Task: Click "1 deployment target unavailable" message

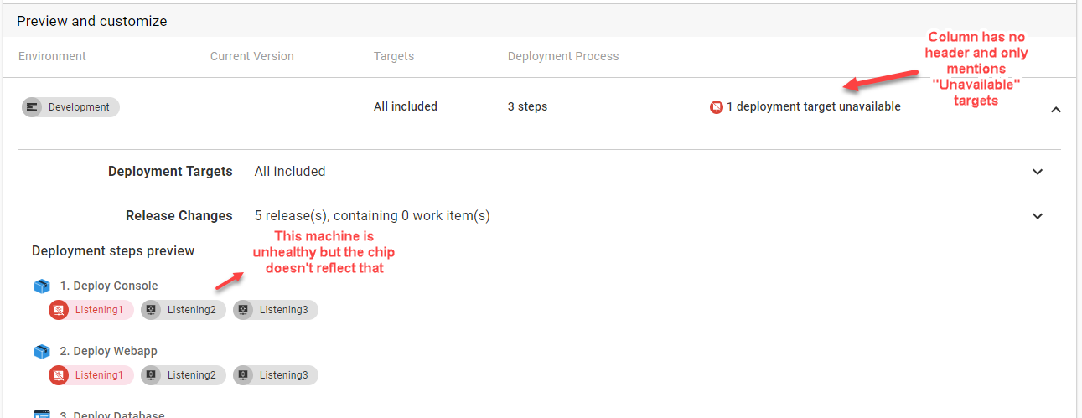Action: point(814,106)
